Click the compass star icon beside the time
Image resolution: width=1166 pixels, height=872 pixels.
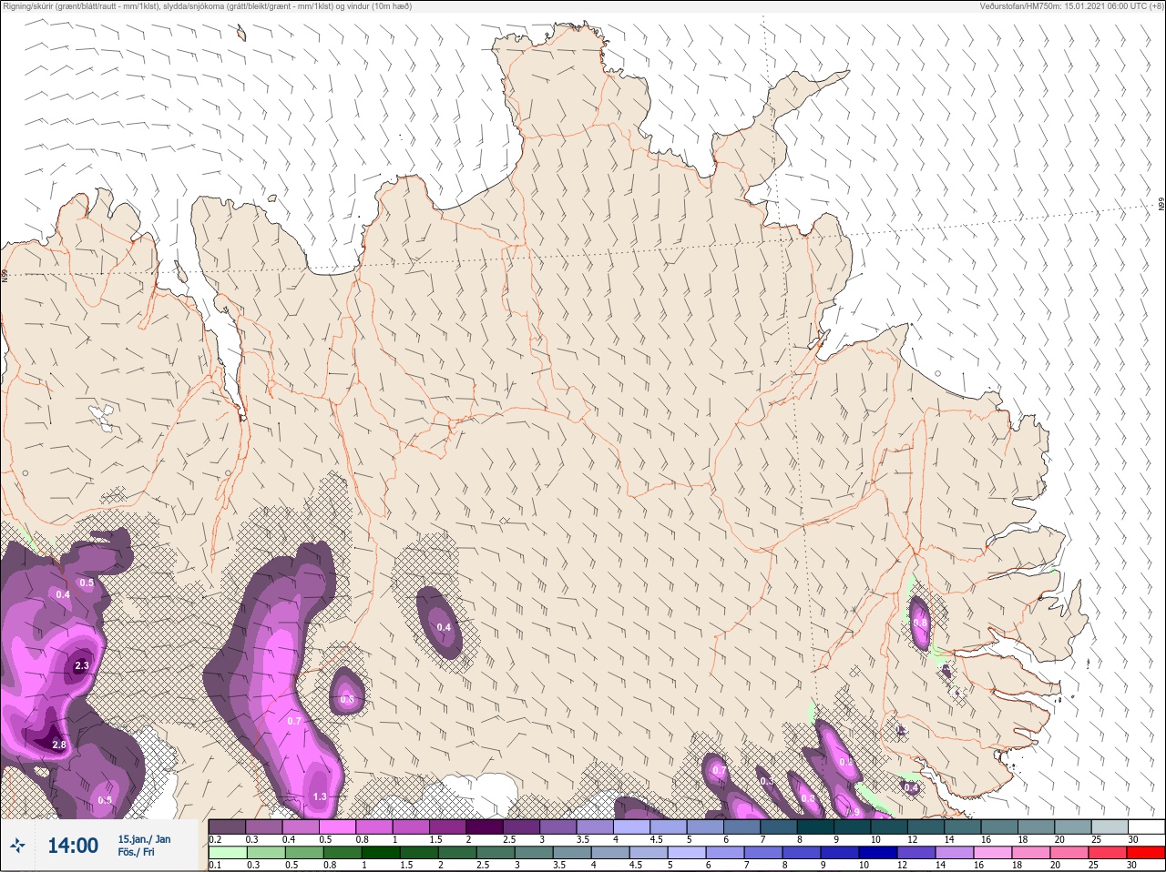coord(18,846)
